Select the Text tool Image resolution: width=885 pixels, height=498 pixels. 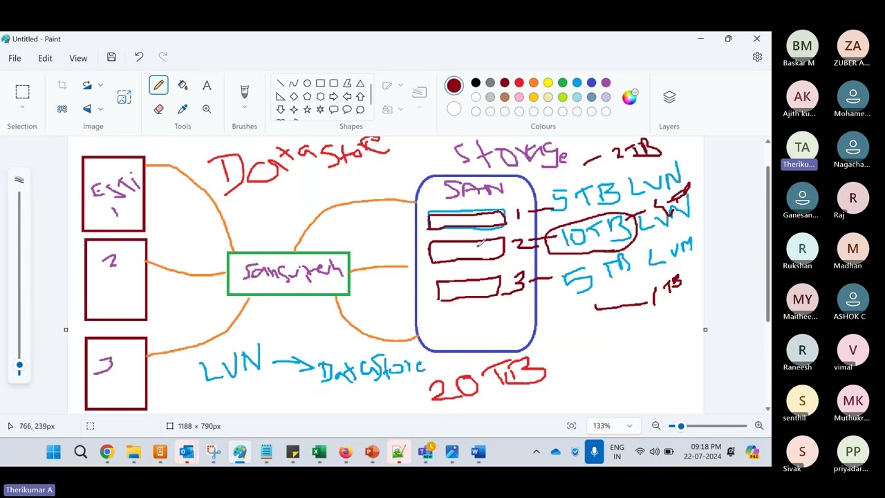pyautogui.click(x=207, y=85)
